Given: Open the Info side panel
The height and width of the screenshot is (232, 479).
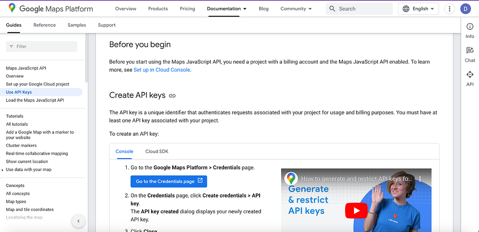Looking at the screenshot, I should pyautogui.click(x=470, y=30).
